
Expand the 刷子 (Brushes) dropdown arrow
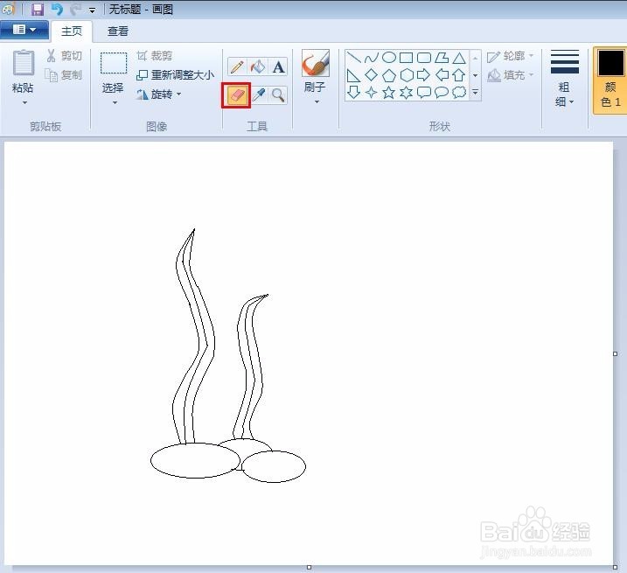(317, 102)
